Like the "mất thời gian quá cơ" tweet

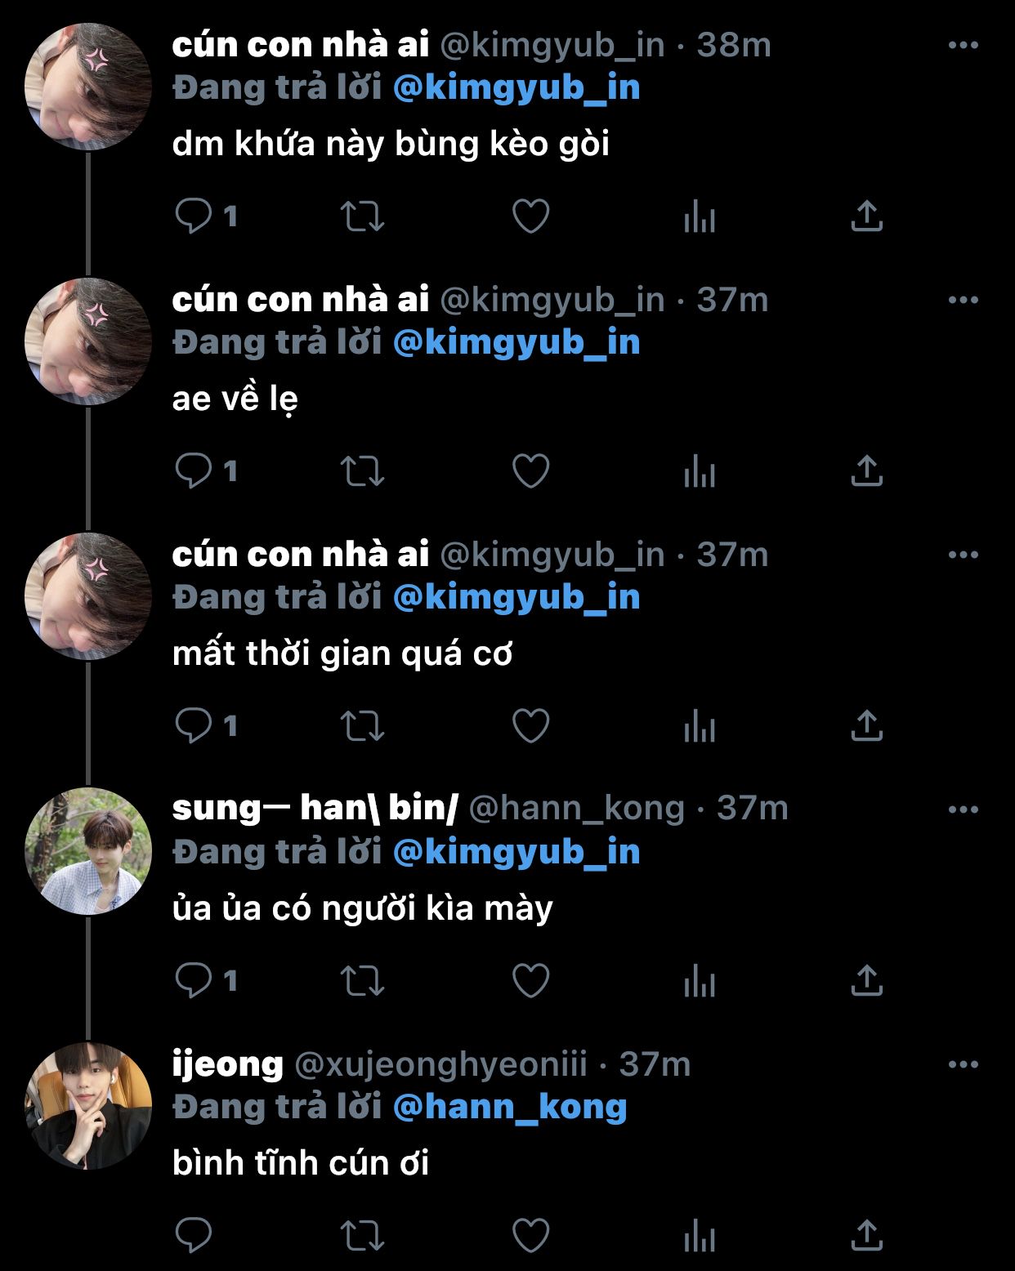pyautogui.click(x=530, y=726)
